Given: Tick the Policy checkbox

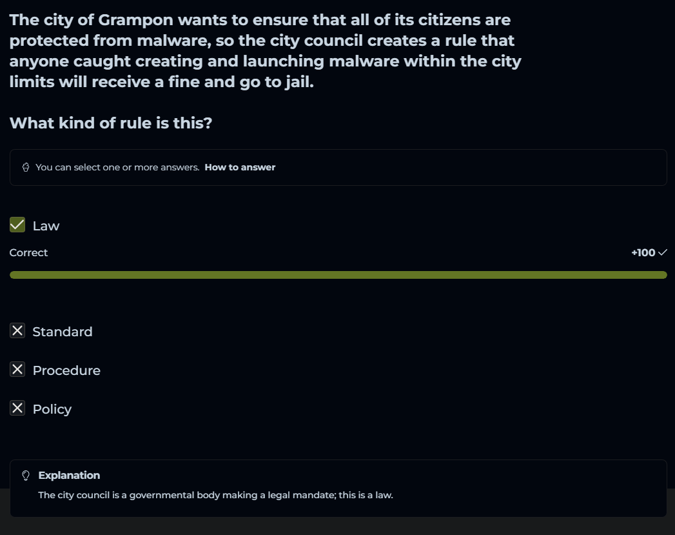Looking at the screenshot, I should [17, 409].
